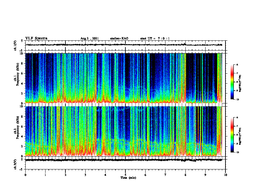
Task: Click the time axis tick label "8"
Action: pos(185,175)
